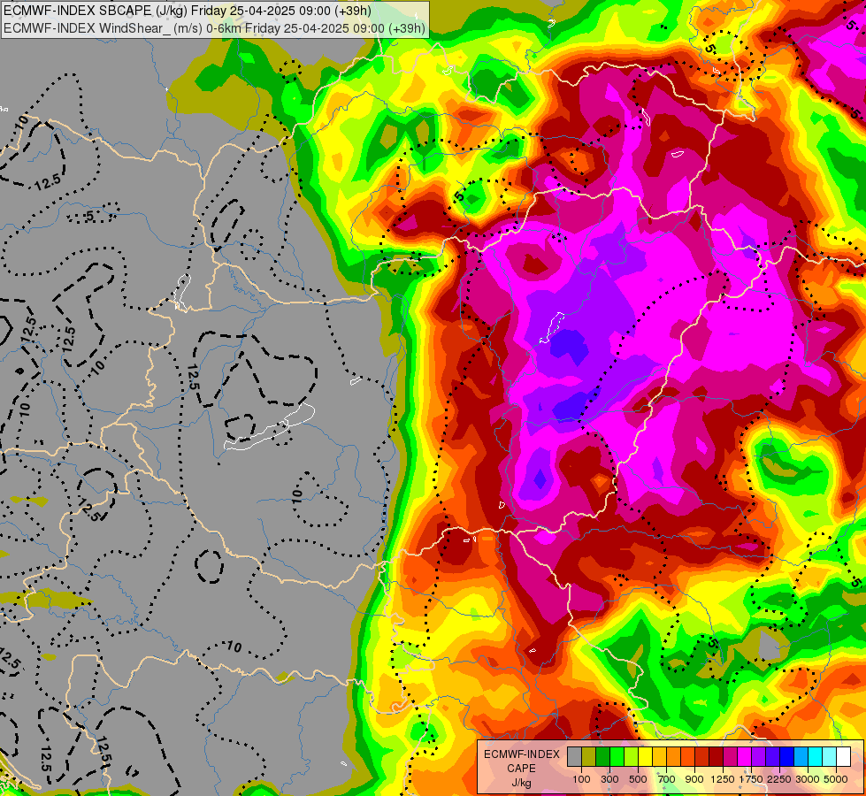866x796 pixels.
Task: Click the 1250 value on the legend
Action: pos(723,779)
